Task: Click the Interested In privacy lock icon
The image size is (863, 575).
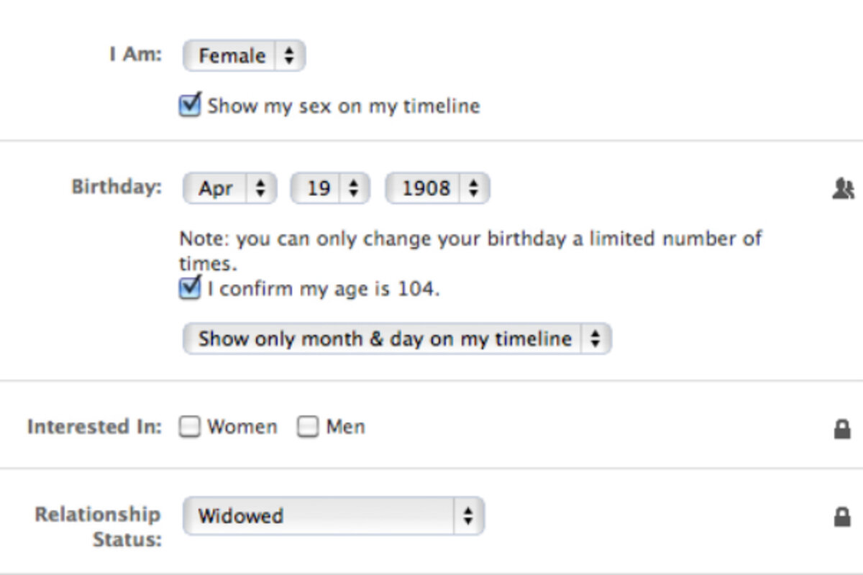Action: 842,429
